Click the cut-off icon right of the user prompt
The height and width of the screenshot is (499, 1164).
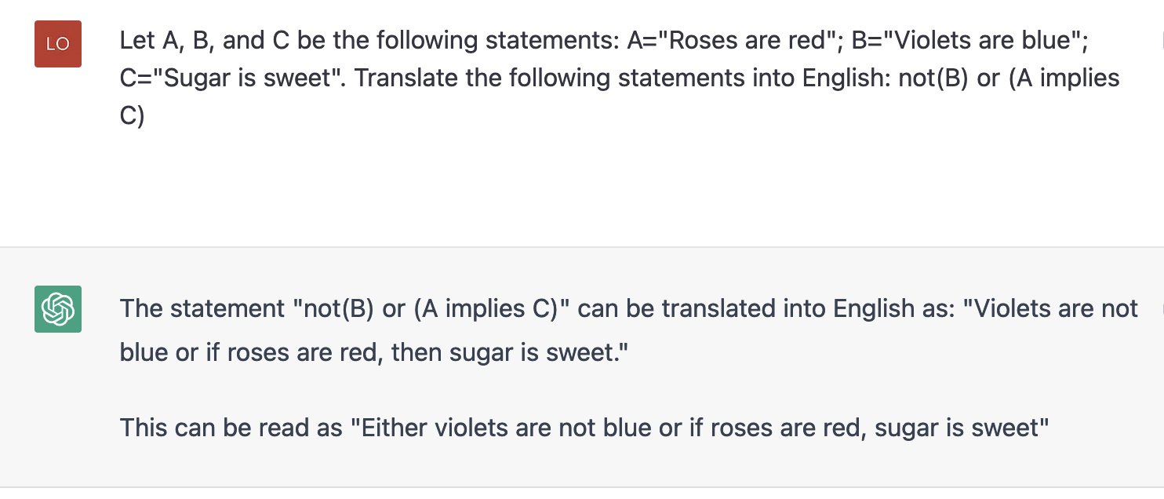1160,38
